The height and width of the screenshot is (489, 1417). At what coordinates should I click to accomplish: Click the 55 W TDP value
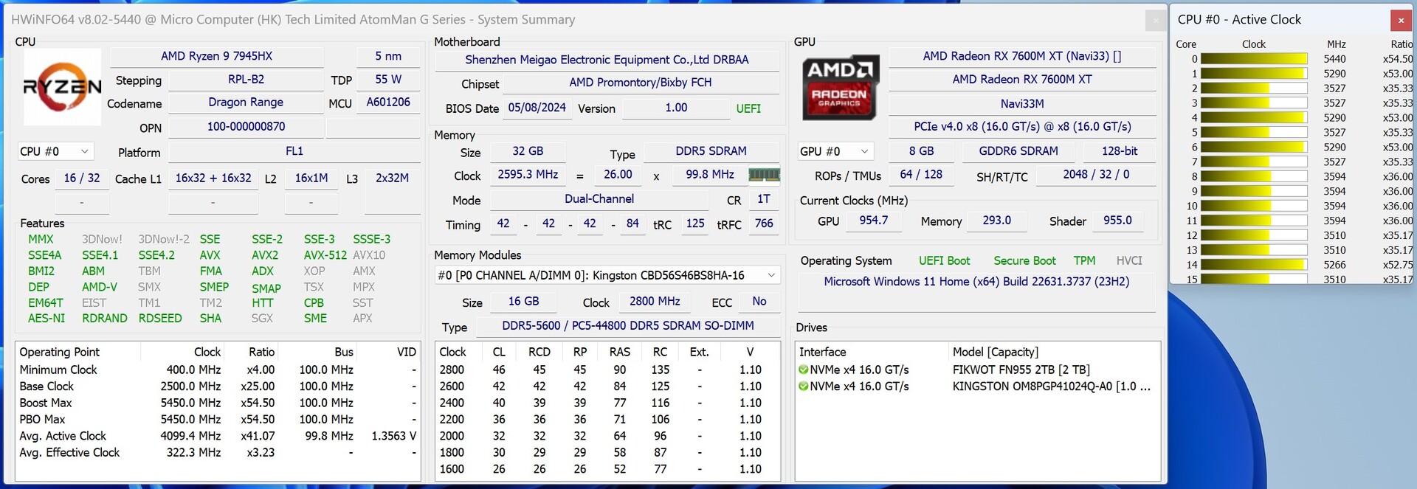[388, 79]
